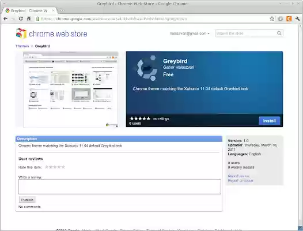Viewport: 303px width, 231px height.
Task: Click the browser forward arrow
Action: pos(13,19)
